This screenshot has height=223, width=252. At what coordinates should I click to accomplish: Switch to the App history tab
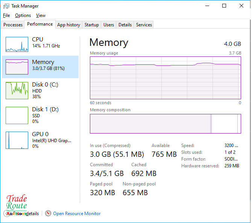[68, 25]
